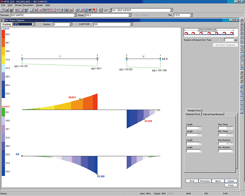Click the Min Moment value field
Viewport: 245px width, 196px height.
pyautogui.click(x=226, y=151)
